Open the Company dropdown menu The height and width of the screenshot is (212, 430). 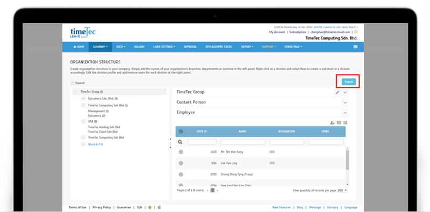click(x=100, y=47)
